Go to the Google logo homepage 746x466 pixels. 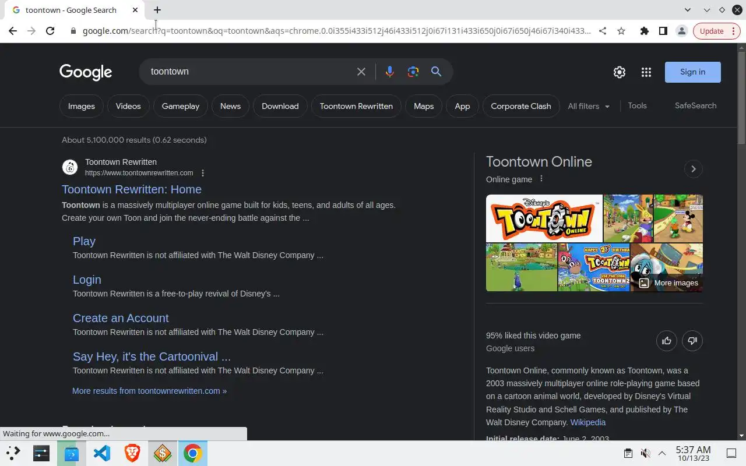86,72
